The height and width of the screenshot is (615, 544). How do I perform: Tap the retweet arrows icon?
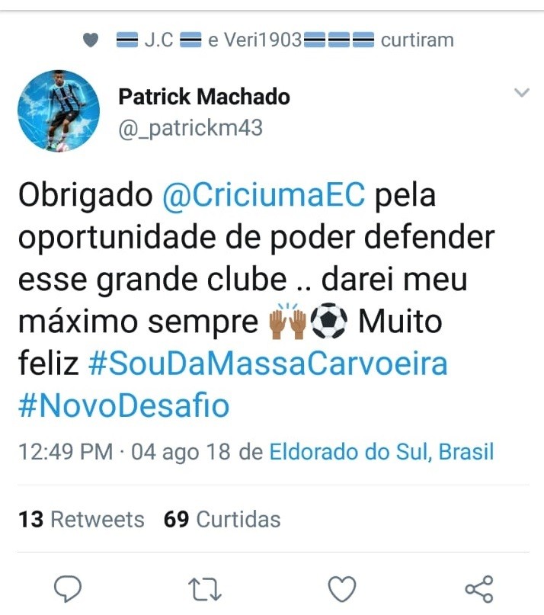(205, 589)
